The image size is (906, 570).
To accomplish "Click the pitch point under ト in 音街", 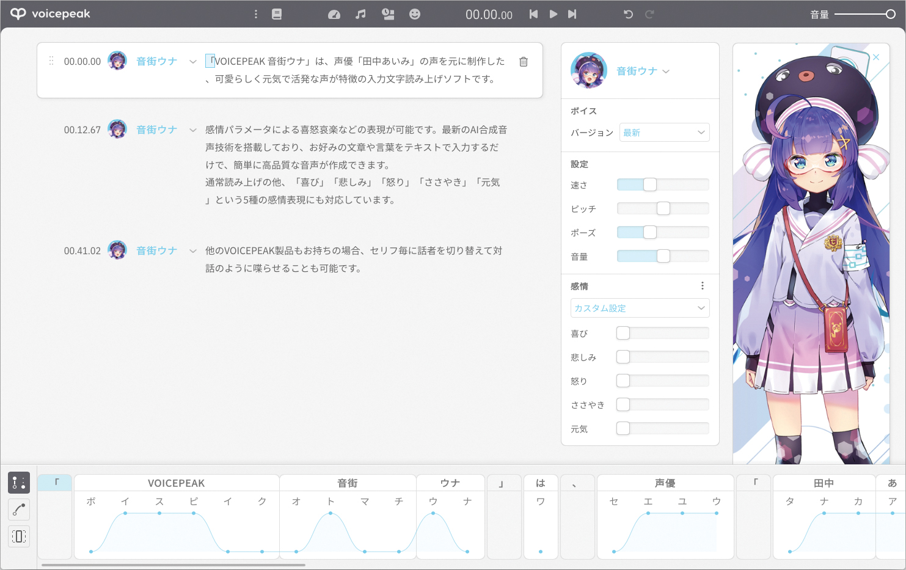I will (x=331, y=513).
